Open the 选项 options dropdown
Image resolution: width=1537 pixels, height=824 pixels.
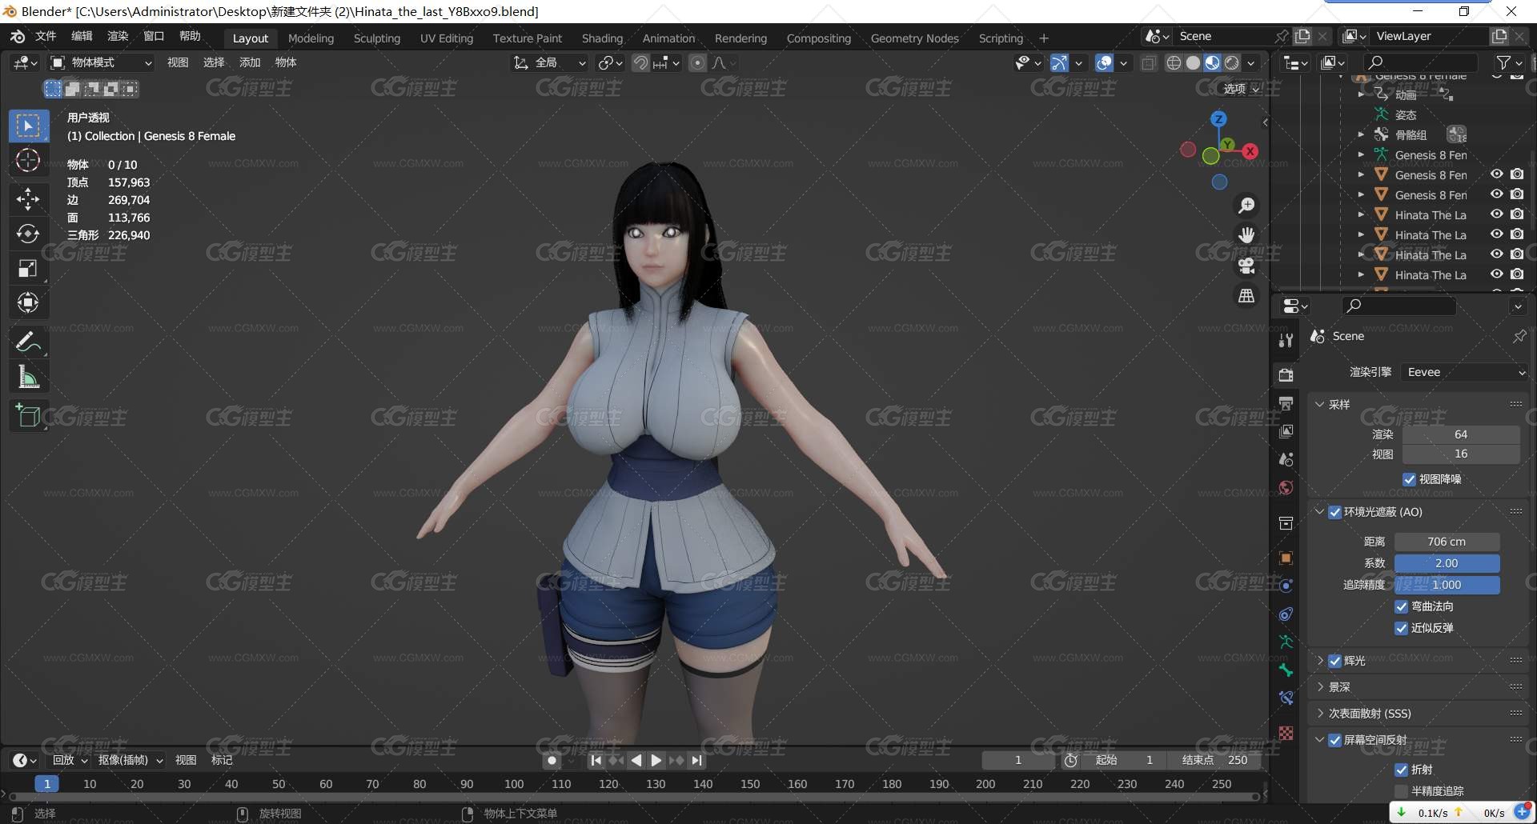click(x=1242, y=89)
